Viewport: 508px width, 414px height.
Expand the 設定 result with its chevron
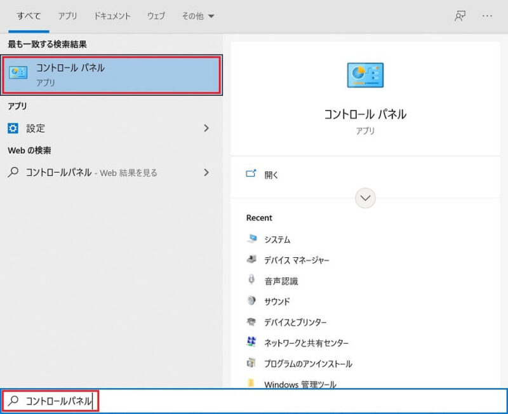point(206,128)
